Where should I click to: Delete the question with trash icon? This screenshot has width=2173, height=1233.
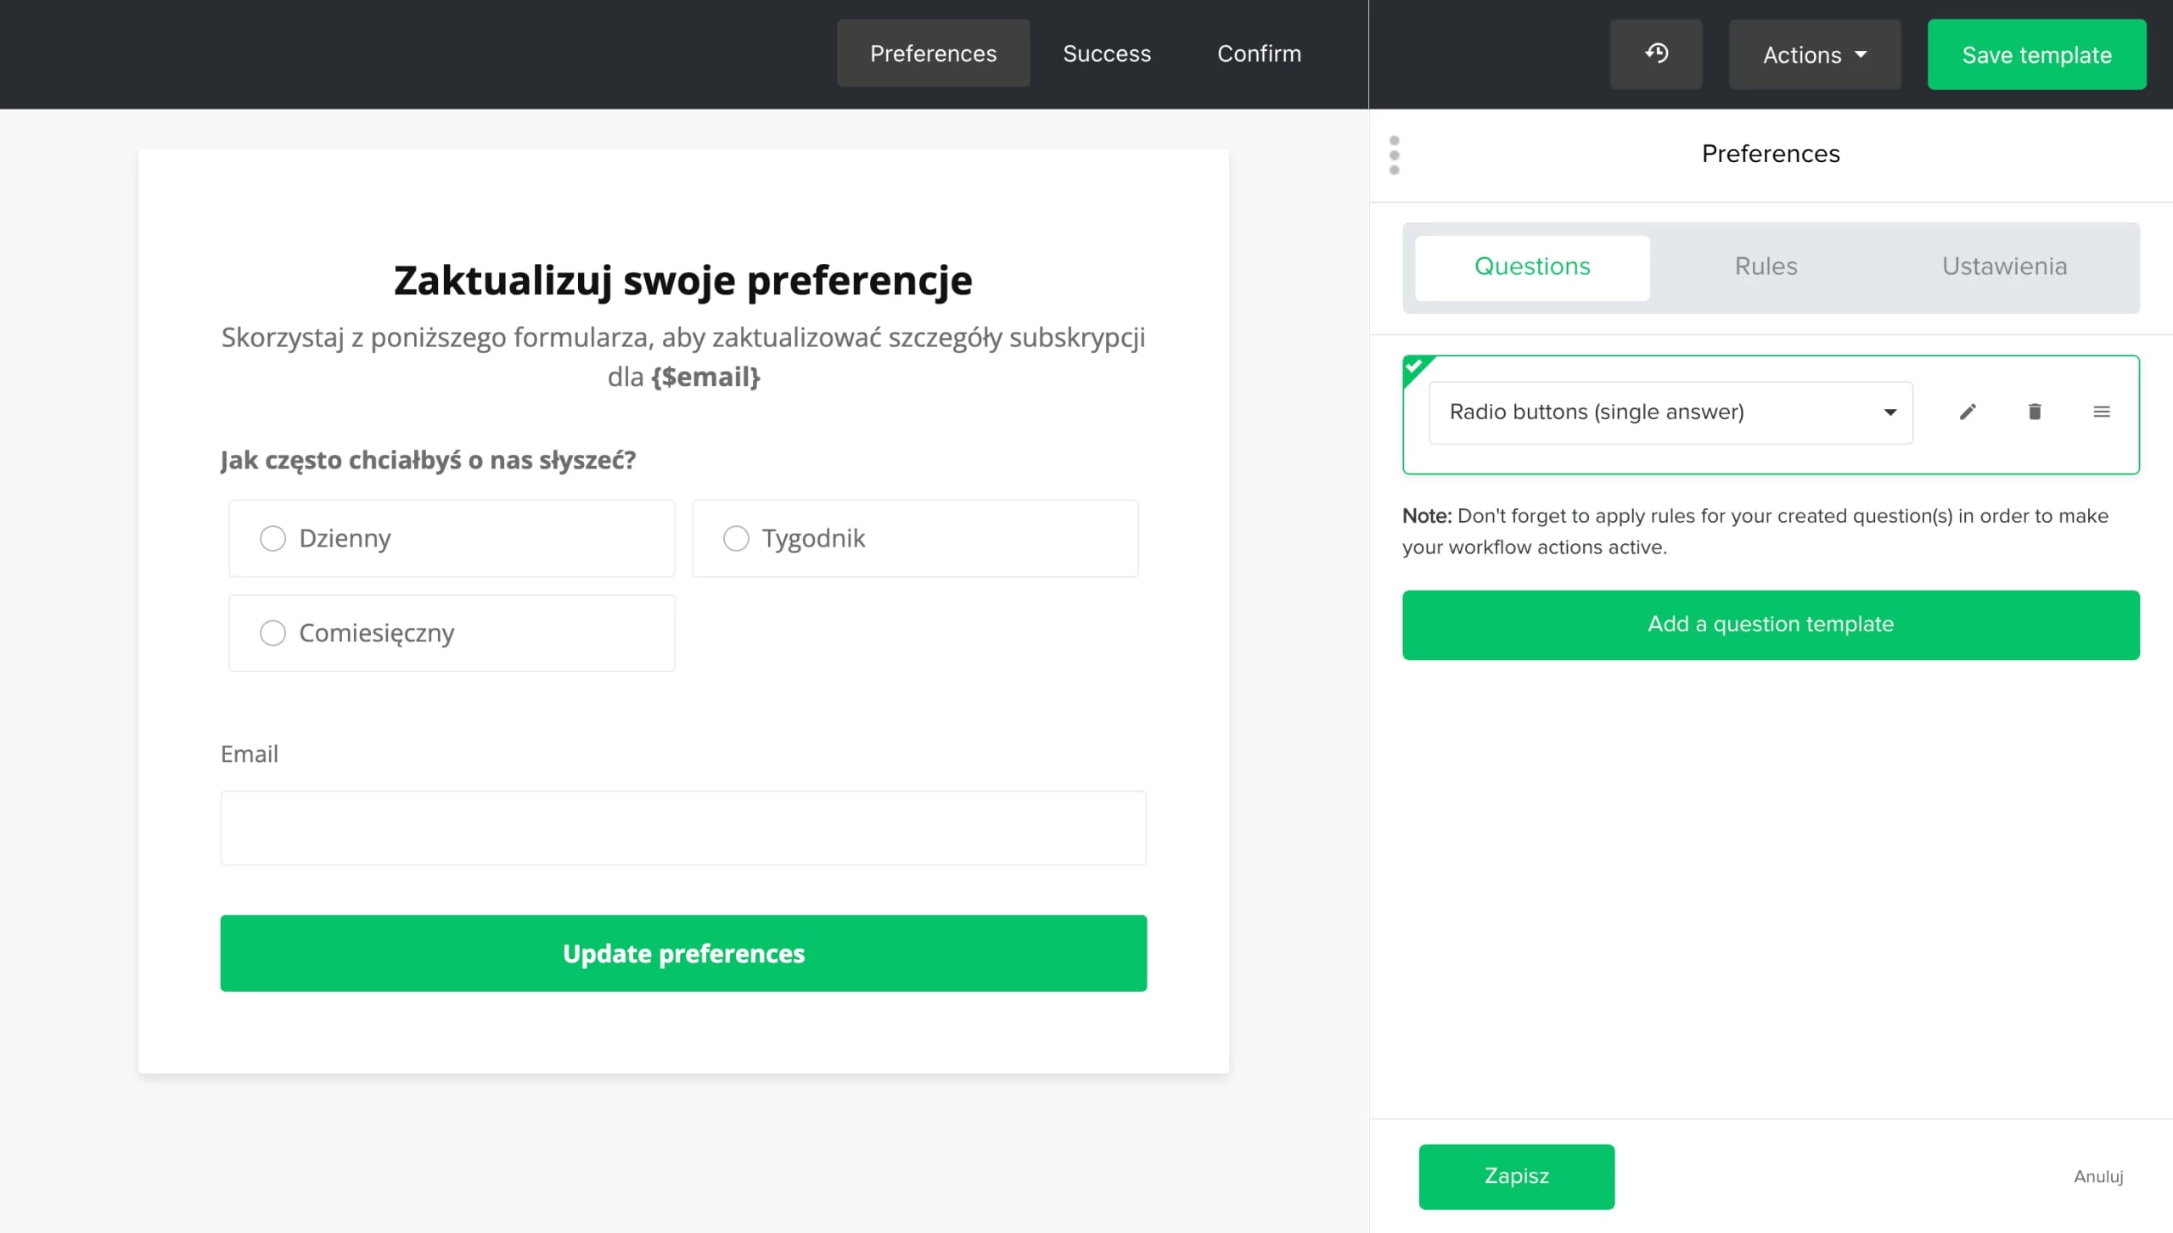click(x=2035, y=412)
